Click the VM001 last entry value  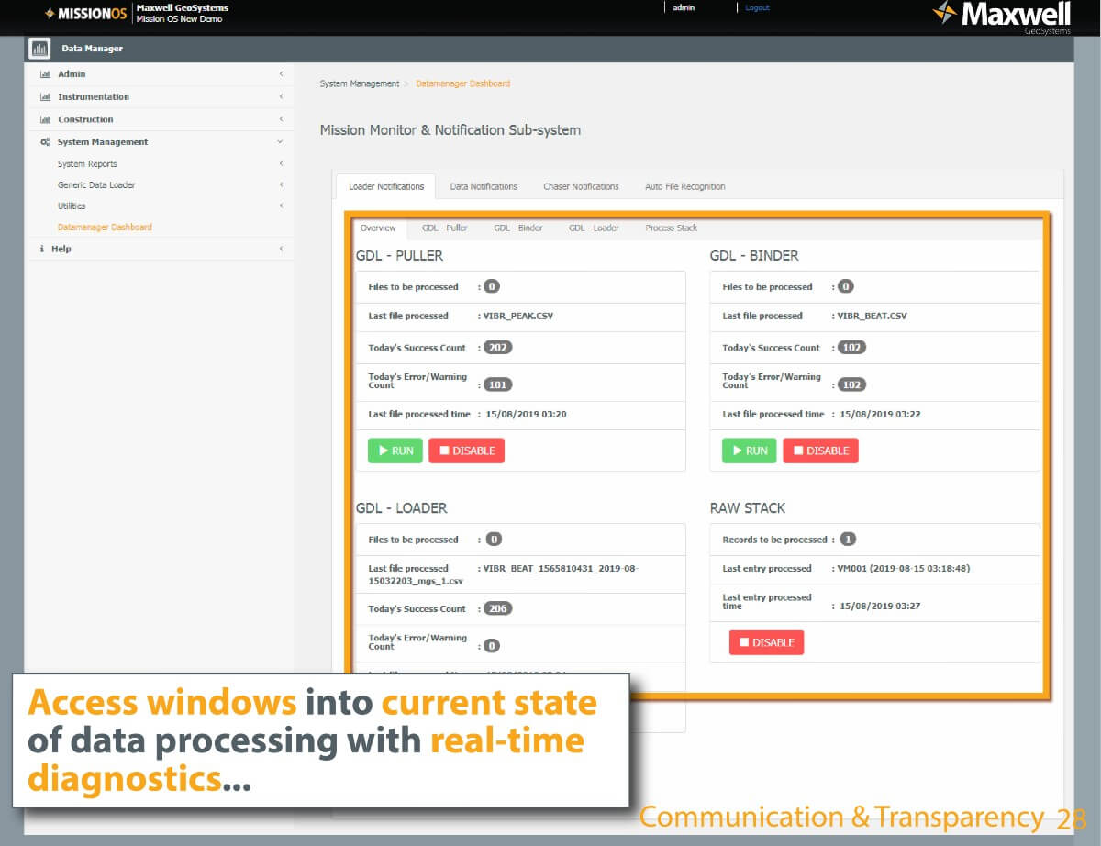pos(904,569)
